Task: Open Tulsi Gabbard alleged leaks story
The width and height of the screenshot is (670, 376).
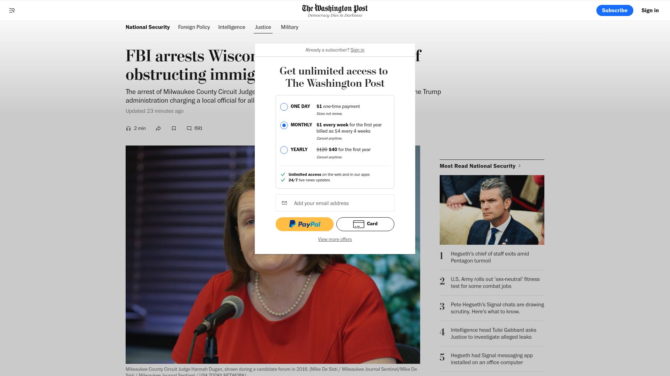Action: [493, 334]
